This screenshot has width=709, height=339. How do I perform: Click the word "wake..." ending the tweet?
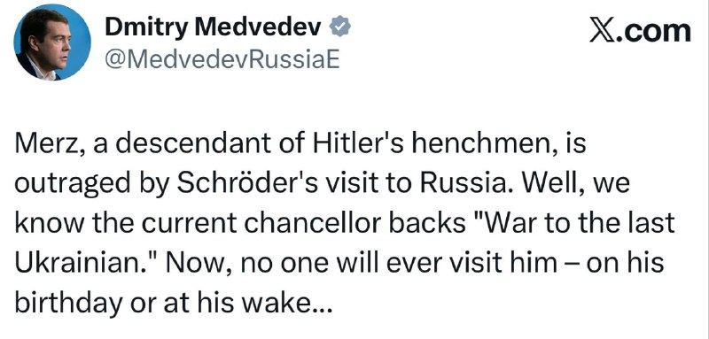click(287, 303)
